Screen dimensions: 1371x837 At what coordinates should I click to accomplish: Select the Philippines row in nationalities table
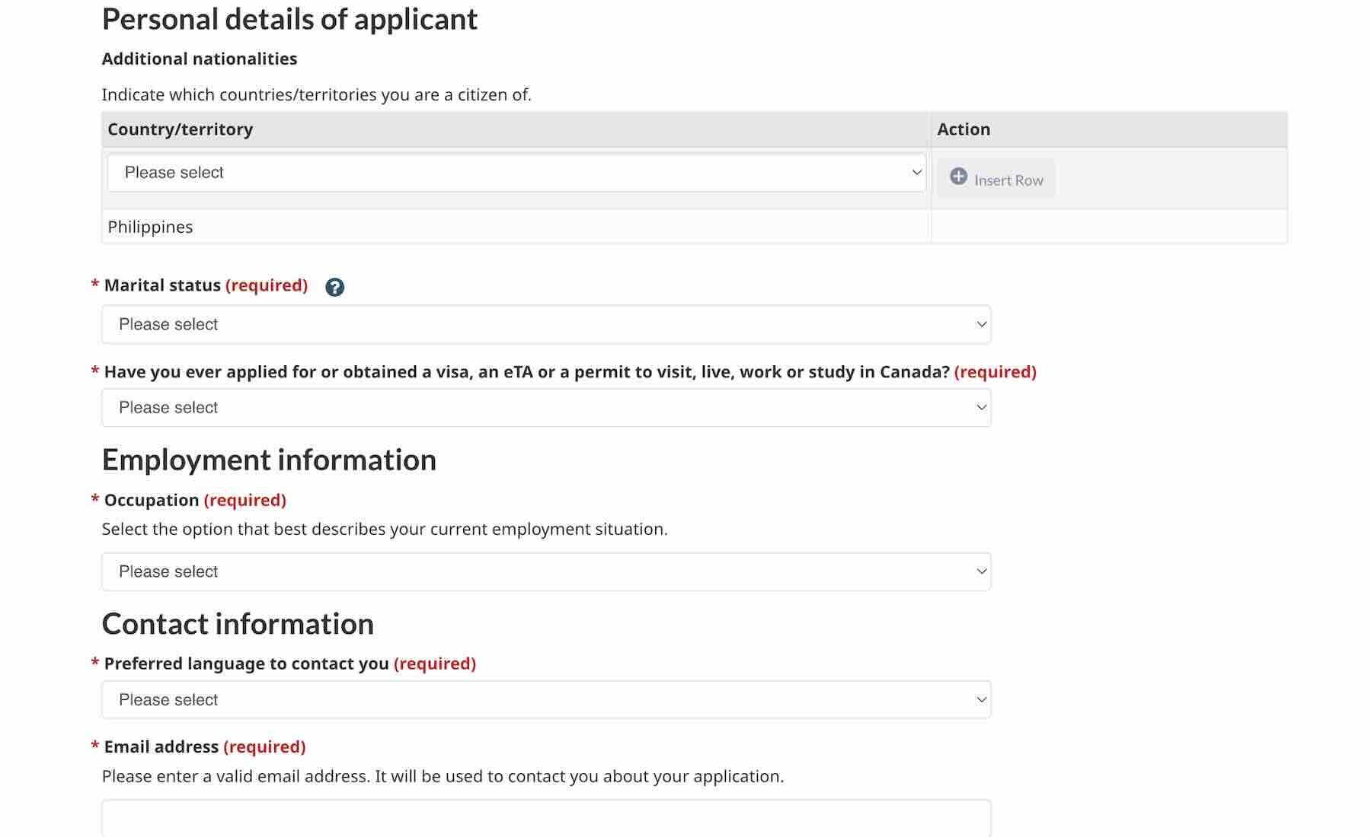(151, 228)
